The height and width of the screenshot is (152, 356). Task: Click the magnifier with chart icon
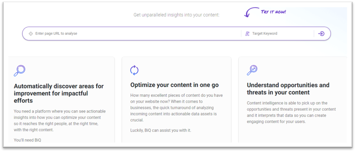252,70
